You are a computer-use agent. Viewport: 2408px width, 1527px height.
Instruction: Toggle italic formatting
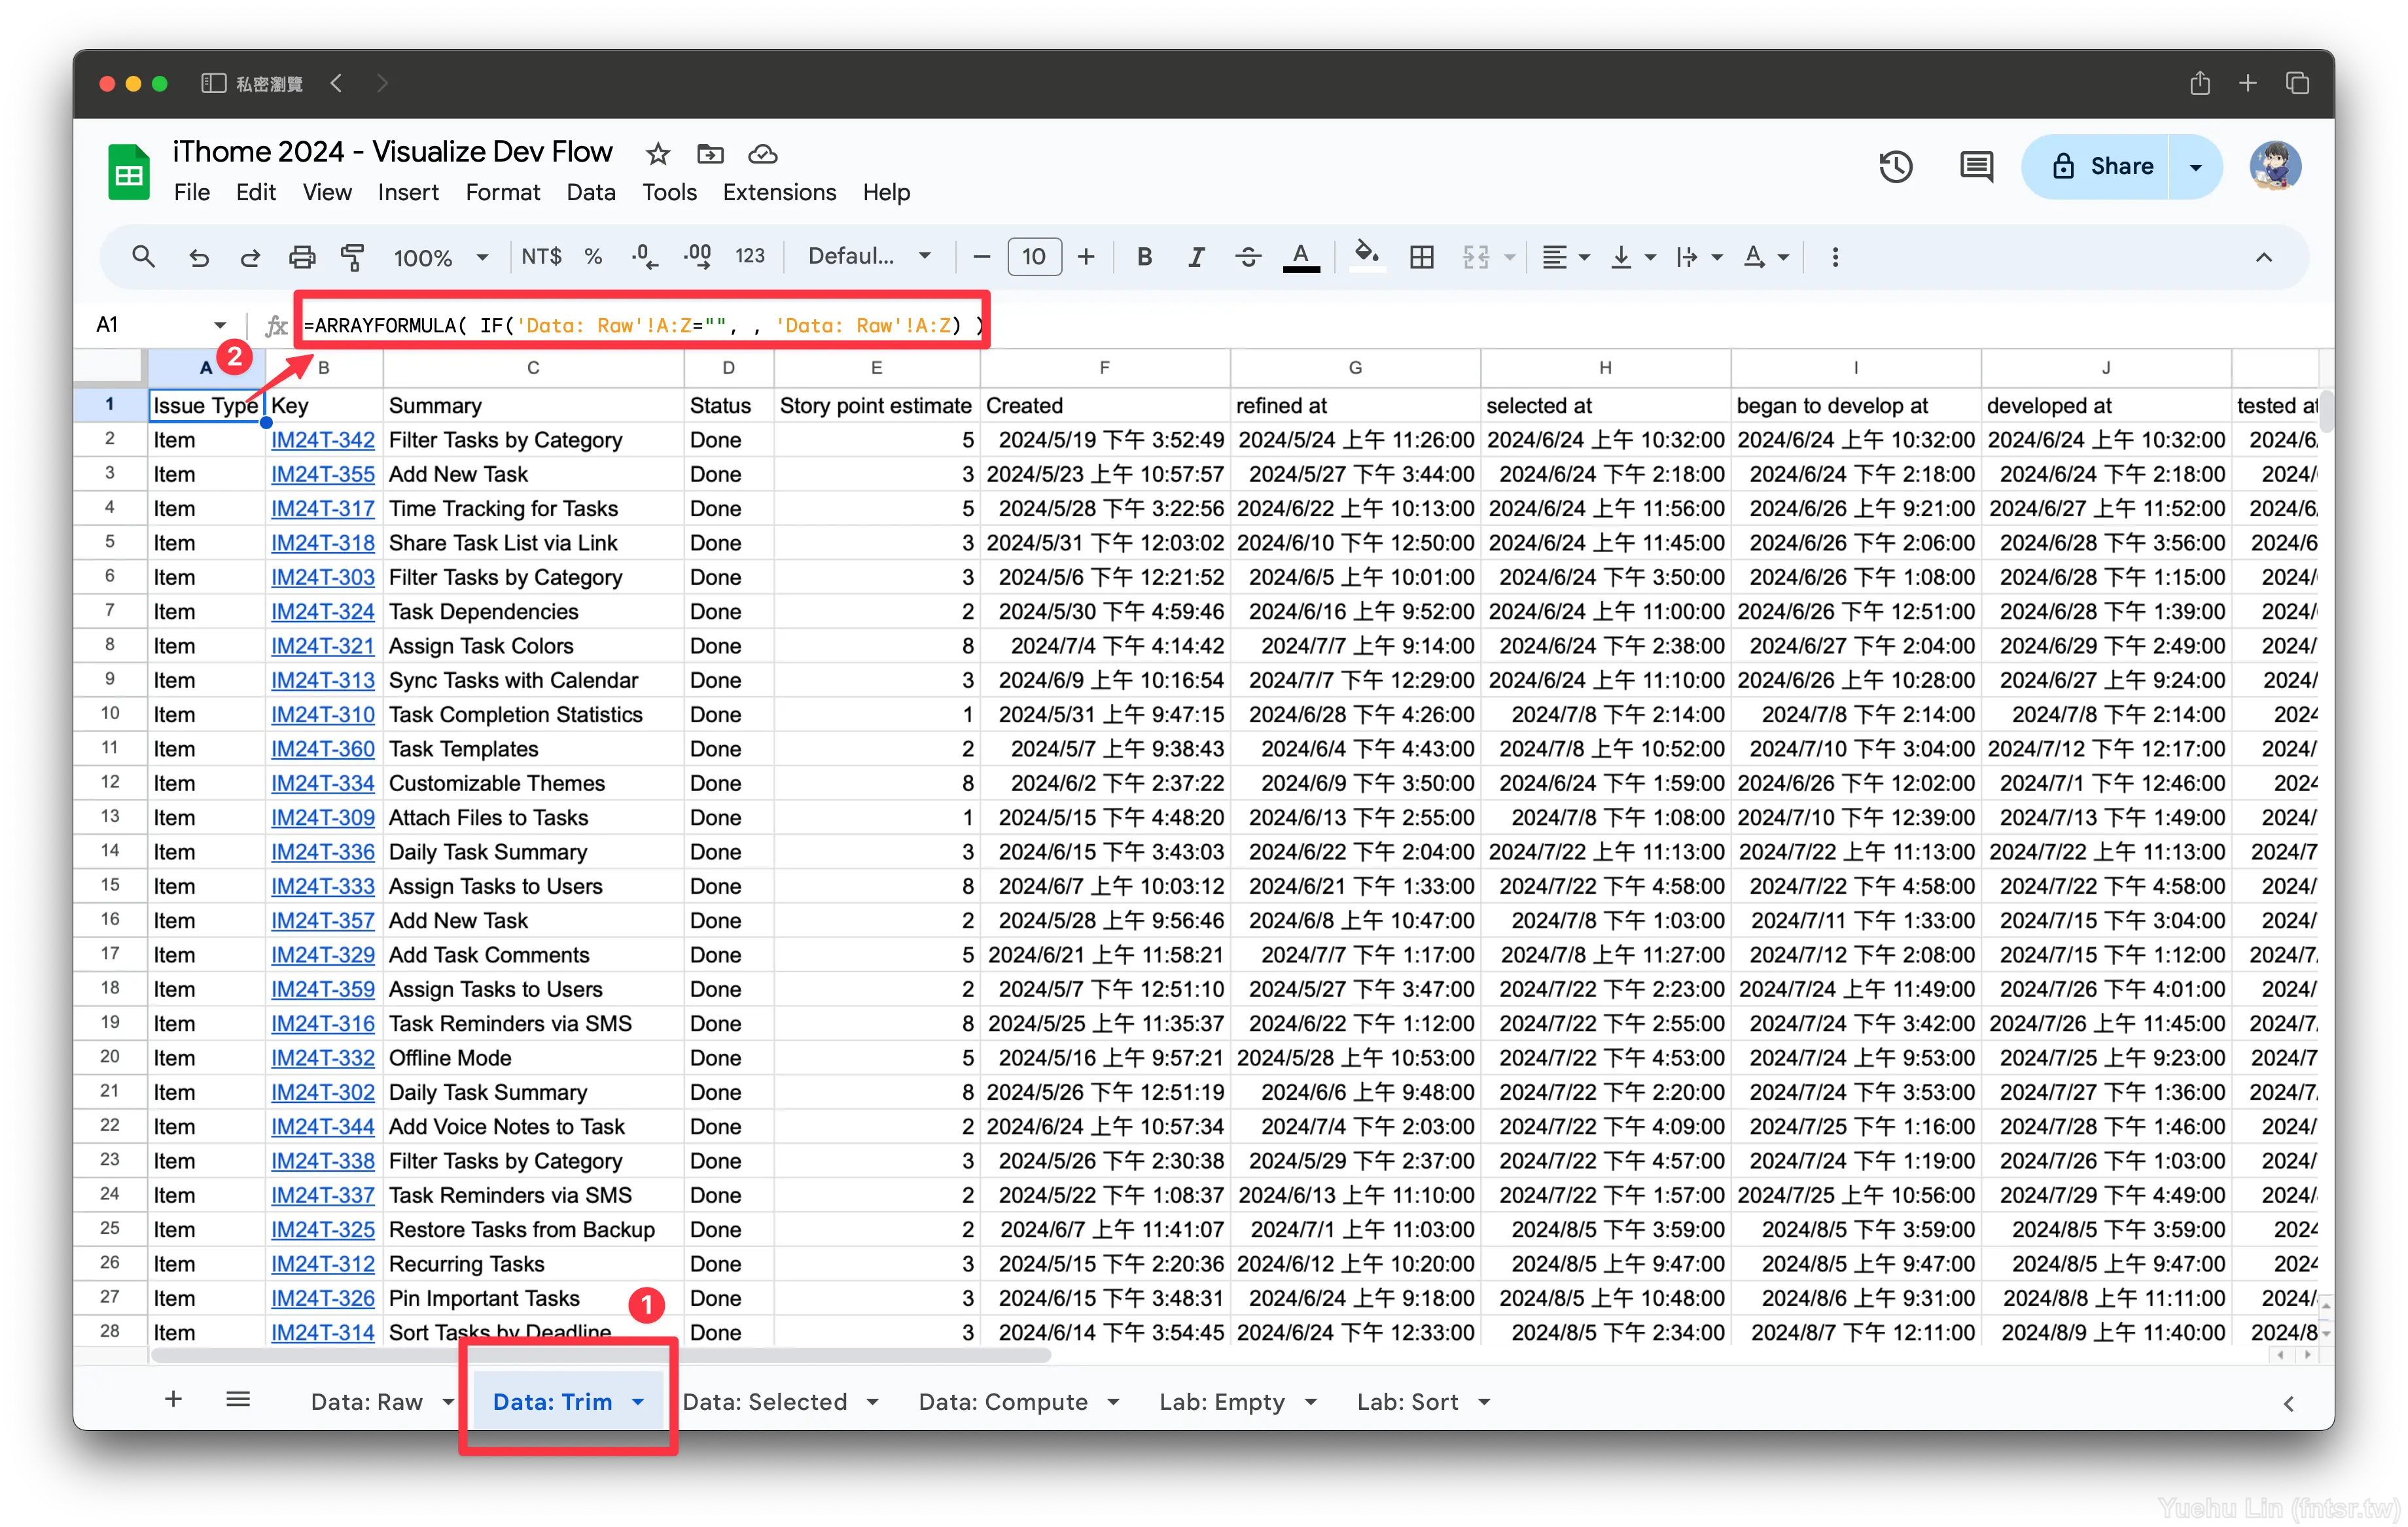point(1196,257)
